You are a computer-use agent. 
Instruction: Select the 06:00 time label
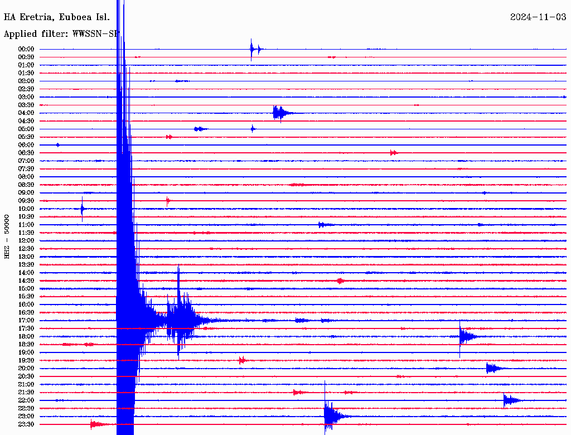tap(26, 145)
